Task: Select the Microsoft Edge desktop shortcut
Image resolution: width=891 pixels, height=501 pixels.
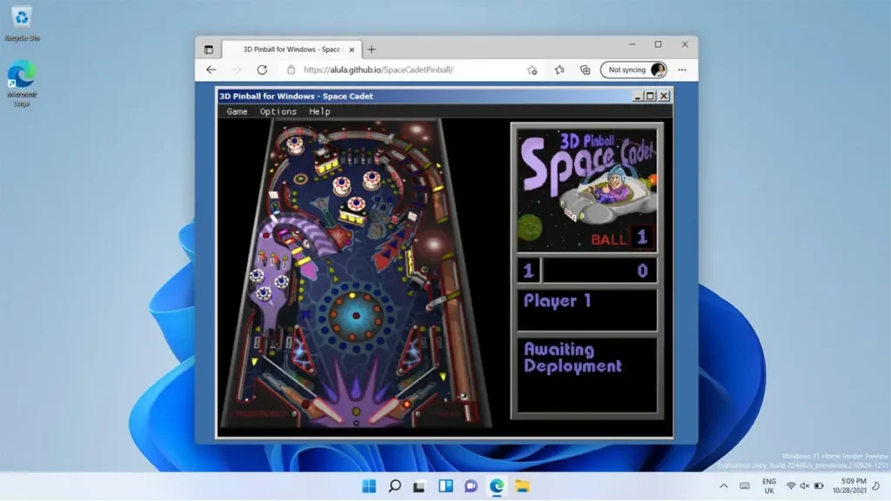Action: point(22,83)
